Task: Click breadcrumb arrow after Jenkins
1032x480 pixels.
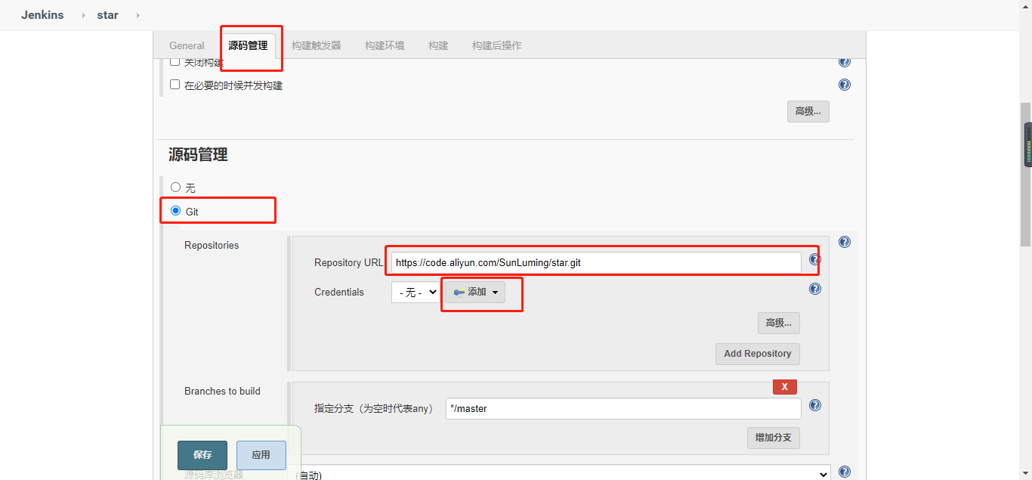Action: (x=83, y=15)
